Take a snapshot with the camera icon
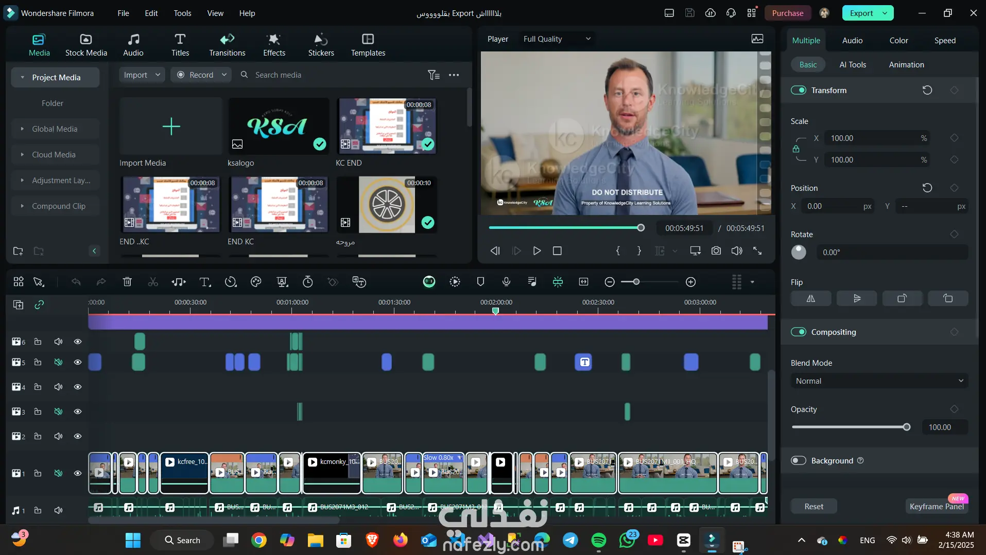Viewport: 986px width, 555px height. [x=716, y=251]
